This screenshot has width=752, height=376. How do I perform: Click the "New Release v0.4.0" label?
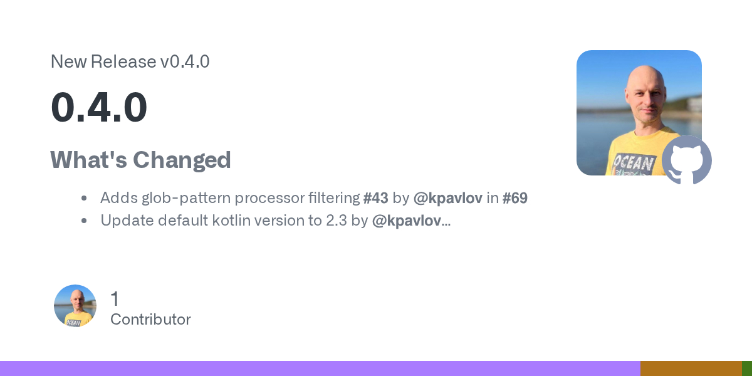[130, 61]
